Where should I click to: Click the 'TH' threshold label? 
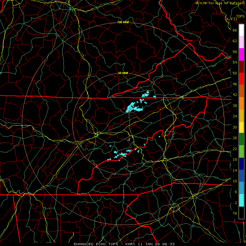coord(235,213)
